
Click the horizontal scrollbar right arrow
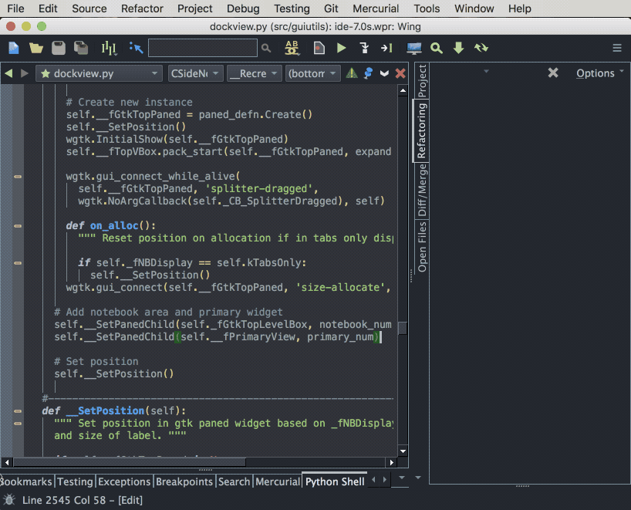(x=392, y=462)
